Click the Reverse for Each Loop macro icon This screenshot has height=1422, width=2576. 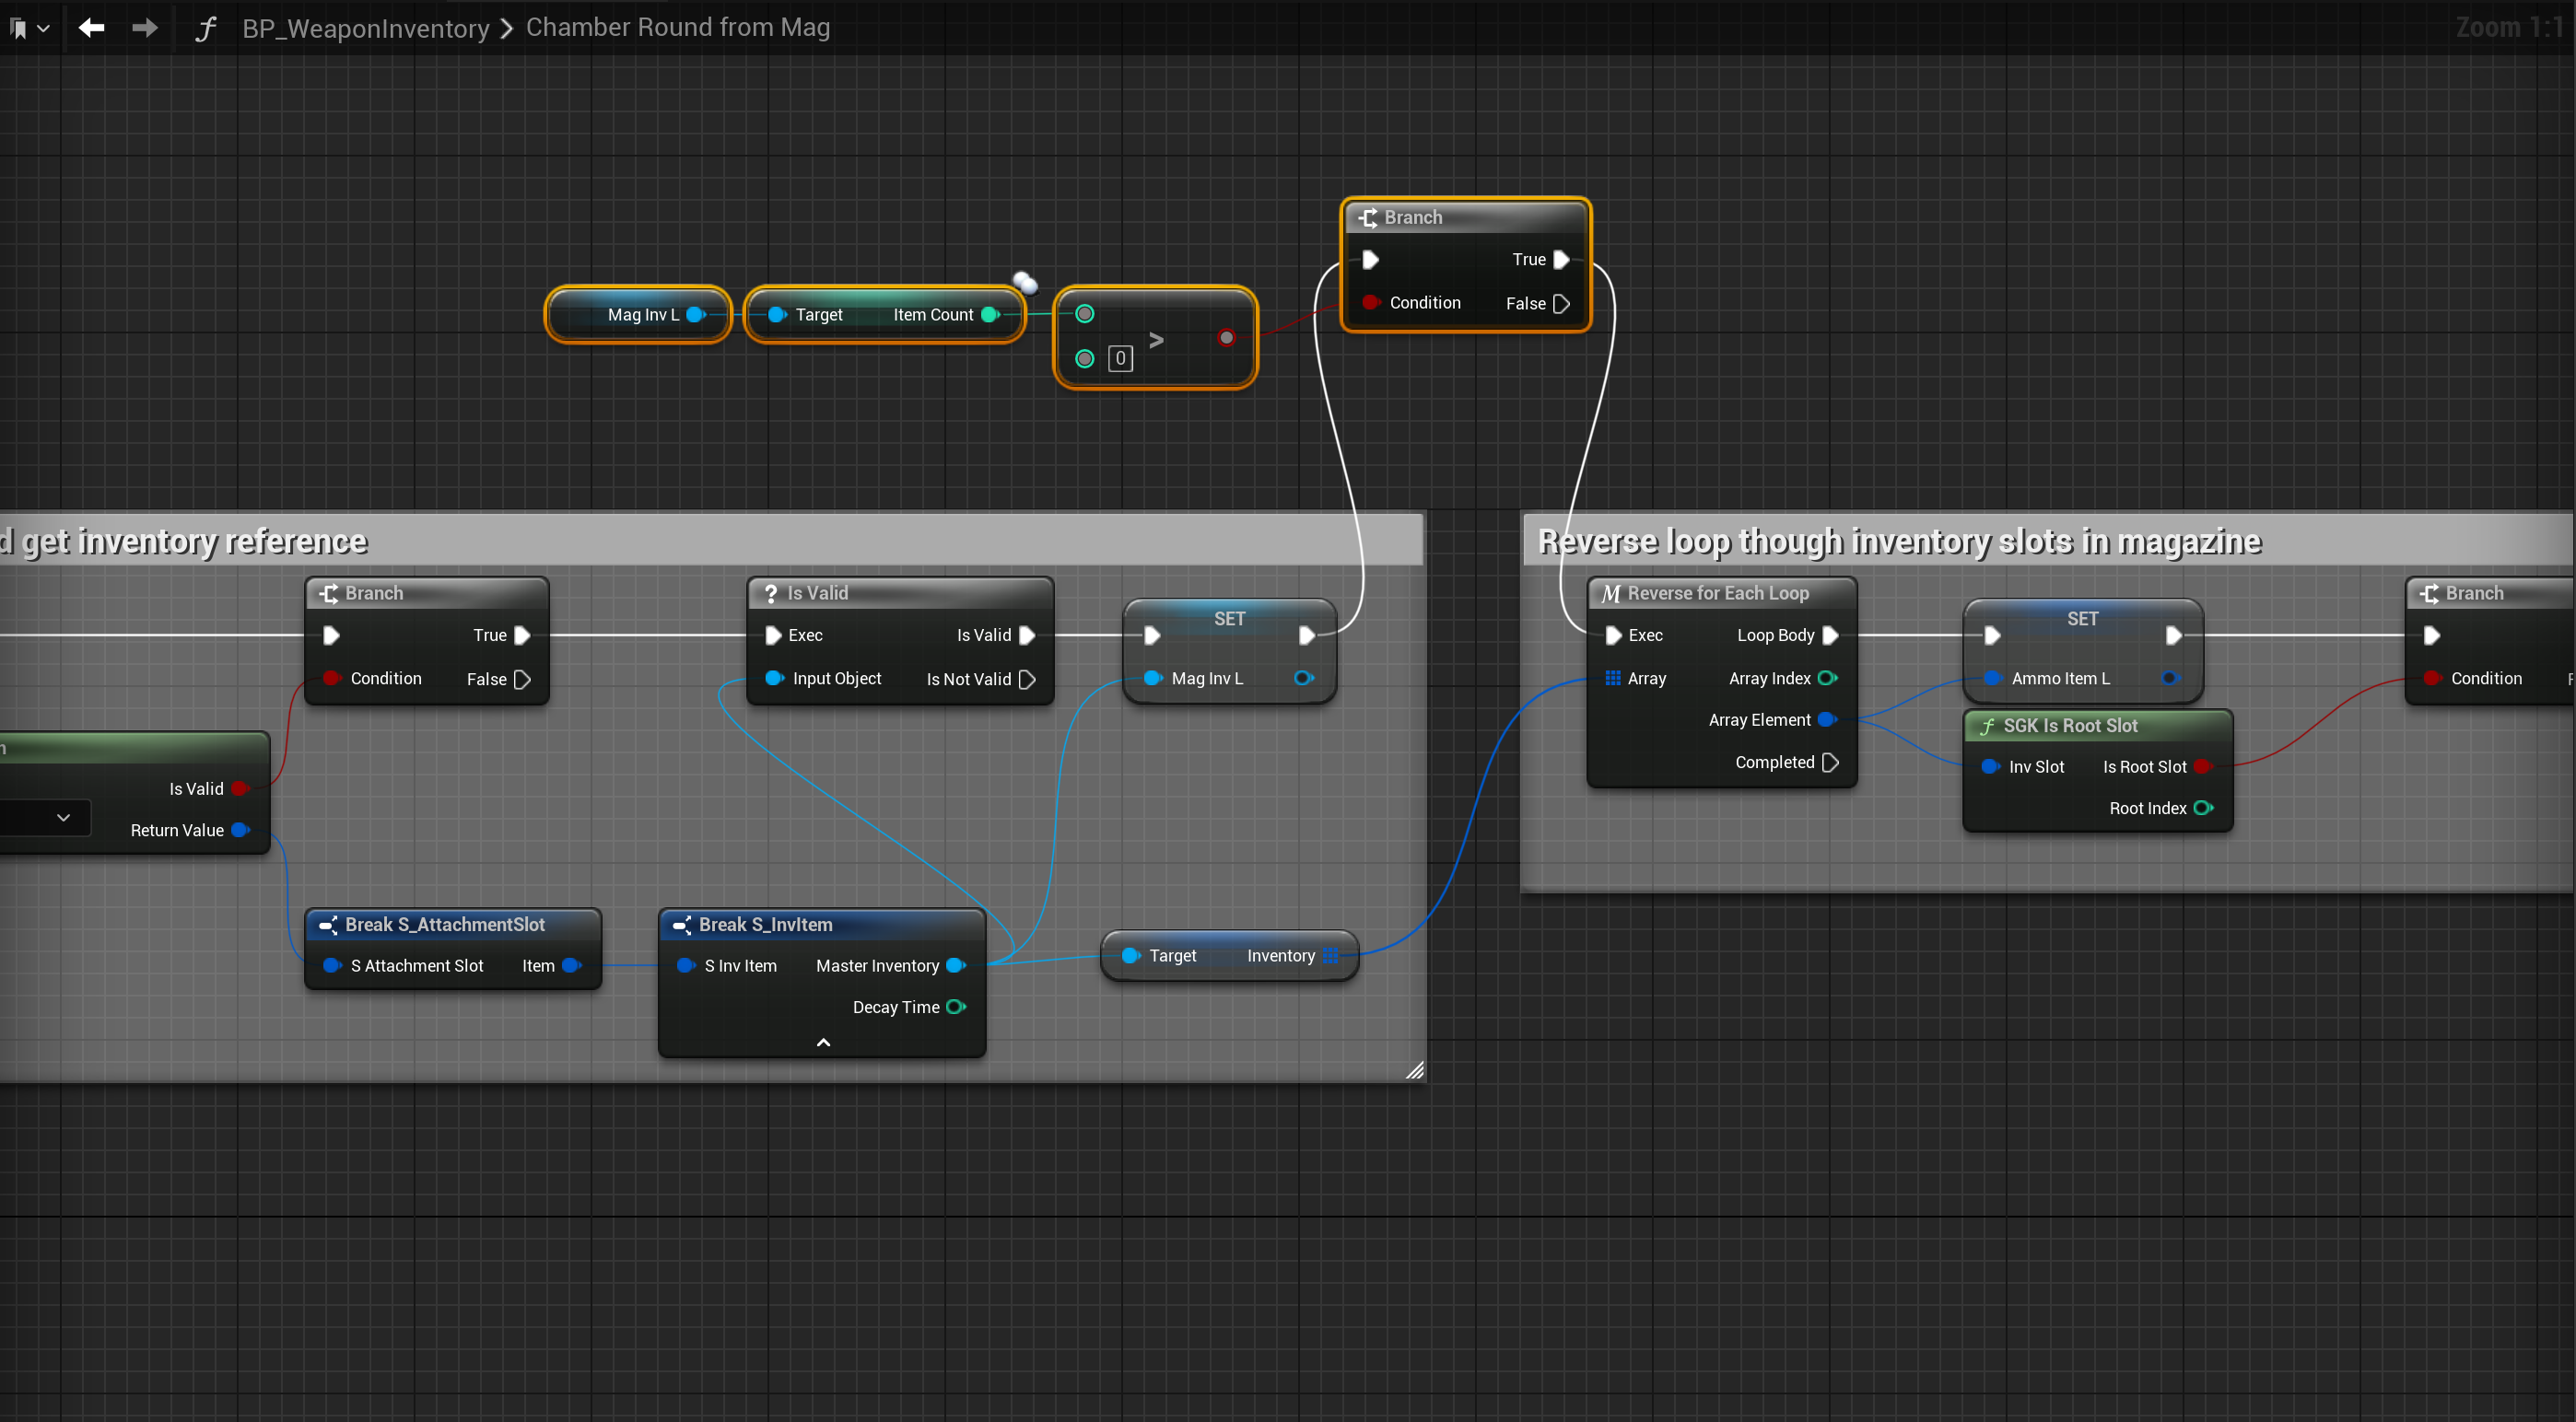(x=1610, y=594)
